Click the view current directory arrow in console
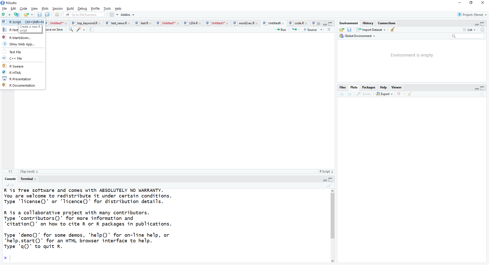 [12, 185]
